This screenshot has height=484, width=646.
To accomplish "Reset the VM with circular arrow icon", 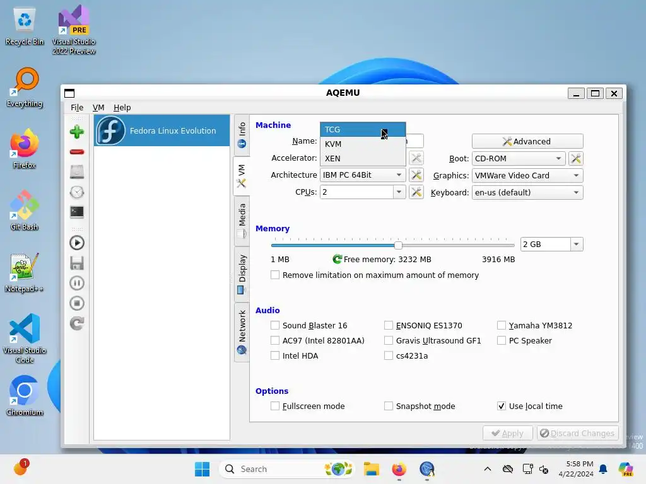I will (76, 323).
